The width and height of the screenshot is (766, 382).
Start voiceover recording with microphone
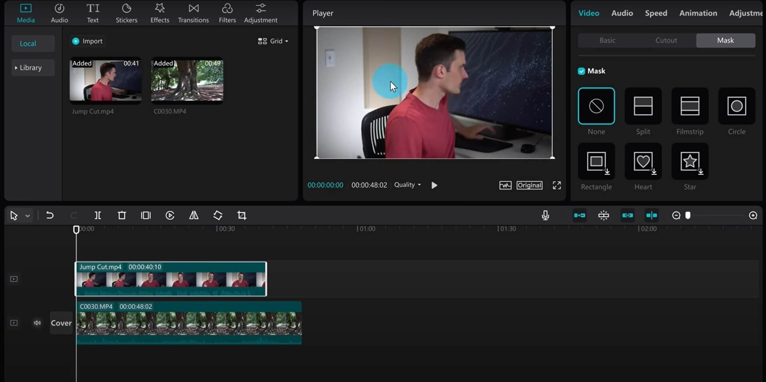545,215
